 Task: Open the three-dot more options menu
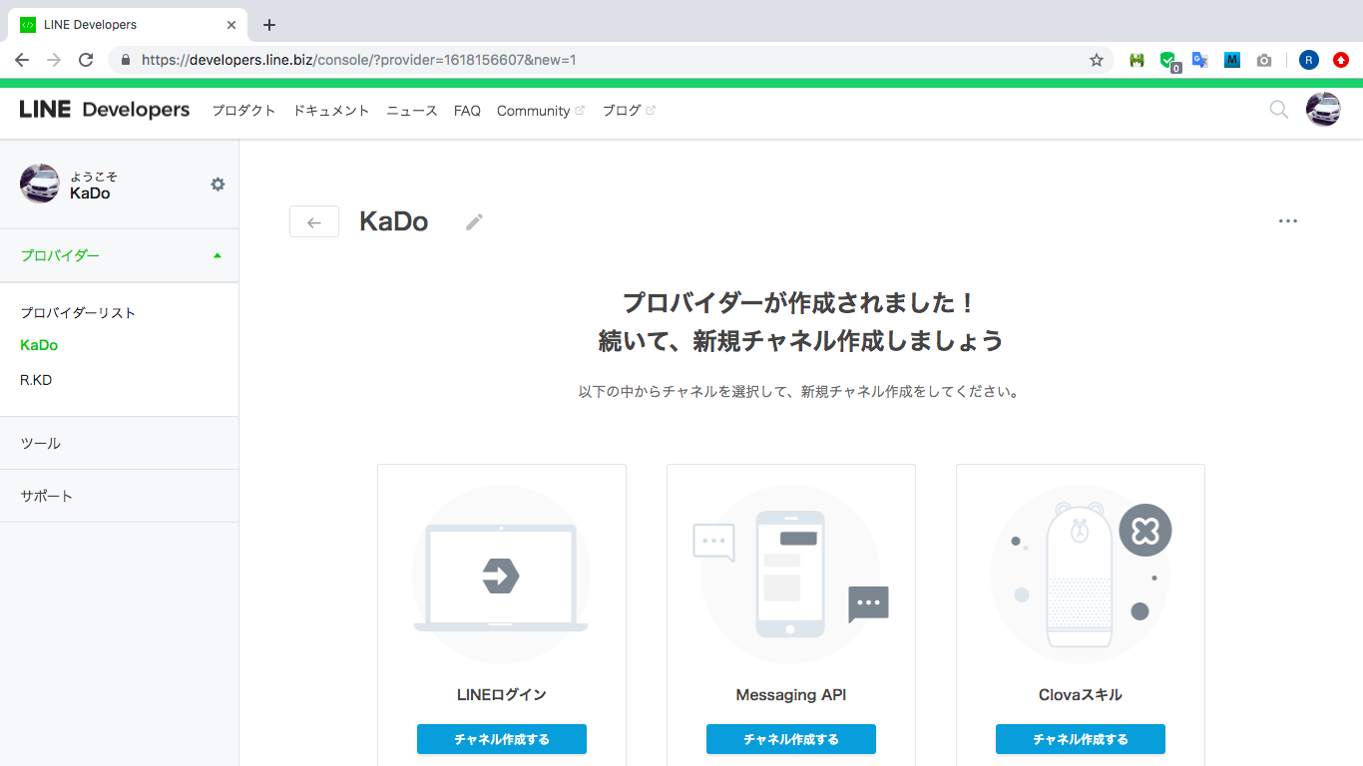(1288, 221)
